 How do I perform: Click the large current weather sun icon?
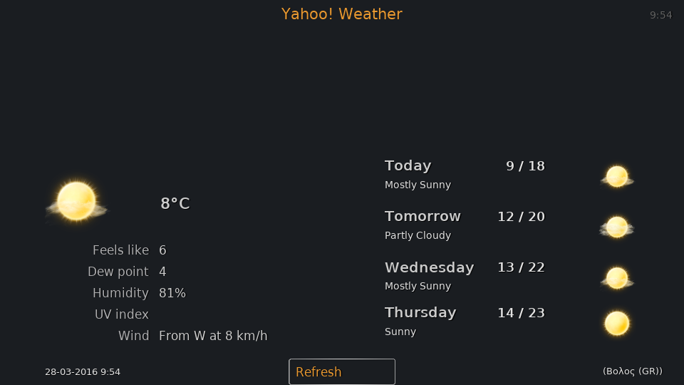pyautogui.click(x=76, y=202)
